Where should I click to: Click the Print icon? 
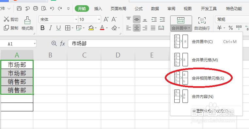tap(36, 8)
